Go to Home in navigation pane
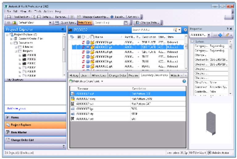Viewport: 237px width, 159px height. pyautogui.click(x=35, y=117)
